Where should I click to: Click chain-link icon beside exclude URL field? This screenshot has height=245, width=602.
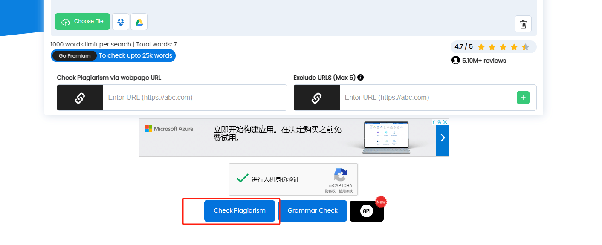pyautogui.click(x=317, y=98)
